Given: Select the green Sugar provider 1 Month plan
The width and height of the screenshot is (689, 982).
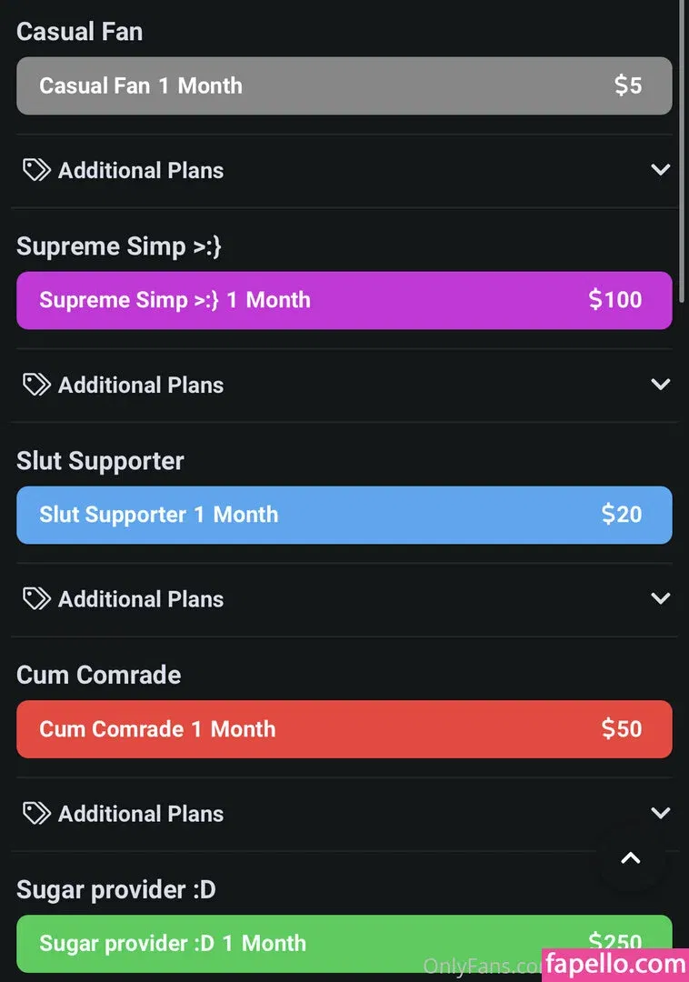Looking at the screenshot, I should 273,941.
